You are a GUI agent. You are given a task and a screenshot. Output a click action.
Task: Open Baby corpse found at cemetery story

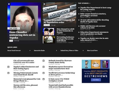93,15
